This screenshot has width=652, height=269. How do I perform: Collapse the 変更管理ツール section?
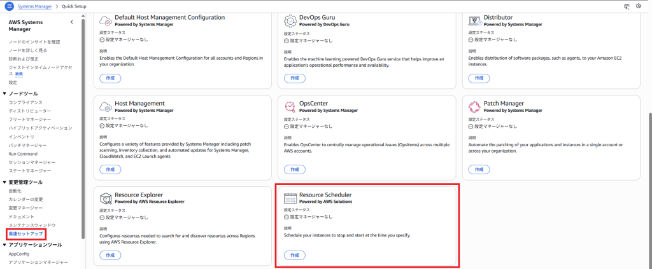(4, 183)
